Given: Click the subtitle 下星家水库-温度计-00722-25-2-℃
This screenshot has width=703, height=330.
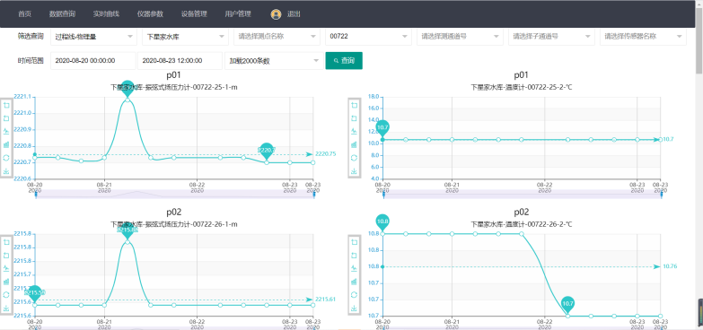Looking at the screenshot, I should (522, 87).
